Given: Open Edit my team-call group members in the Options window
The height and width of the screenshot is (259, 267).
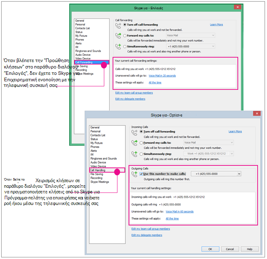Looking at the screenshot, I should click(x=151, y=229).
